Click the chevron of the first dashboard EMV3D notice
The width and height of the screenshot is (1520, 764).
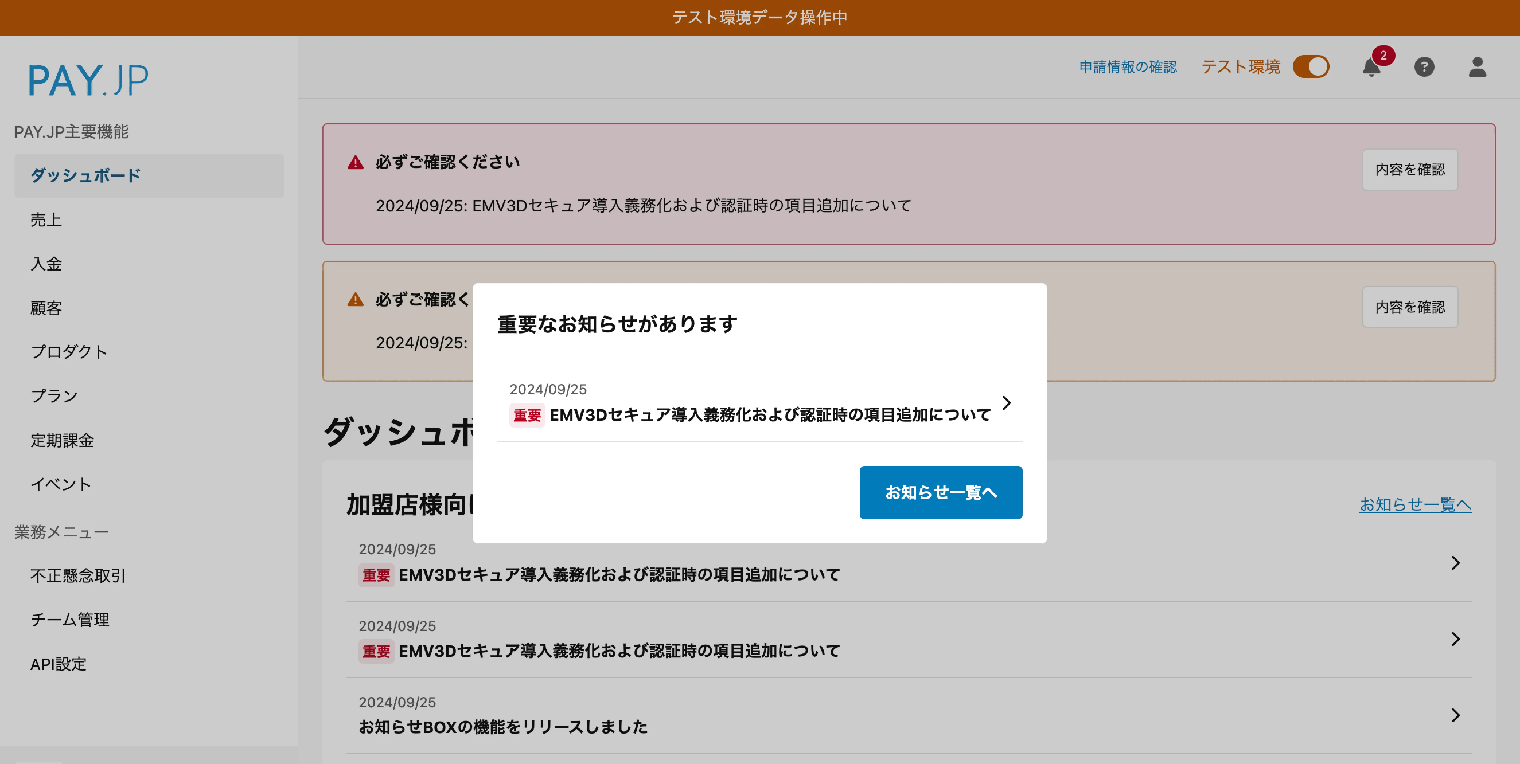tap(1456, 563)
